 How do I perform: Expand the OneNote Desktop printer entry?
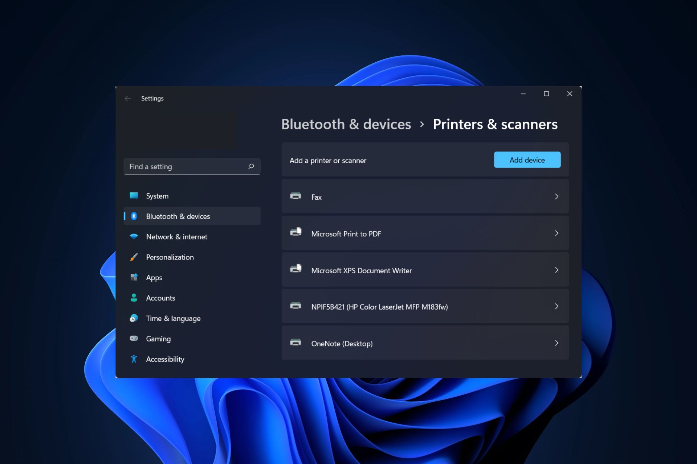pos(557,342)
